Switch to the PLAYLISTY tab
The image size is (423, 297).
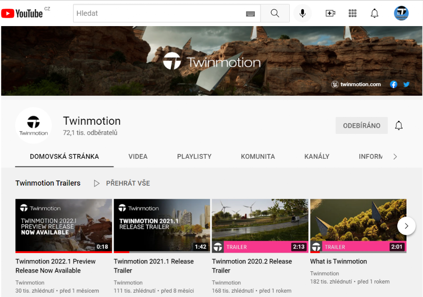point(194,157)
